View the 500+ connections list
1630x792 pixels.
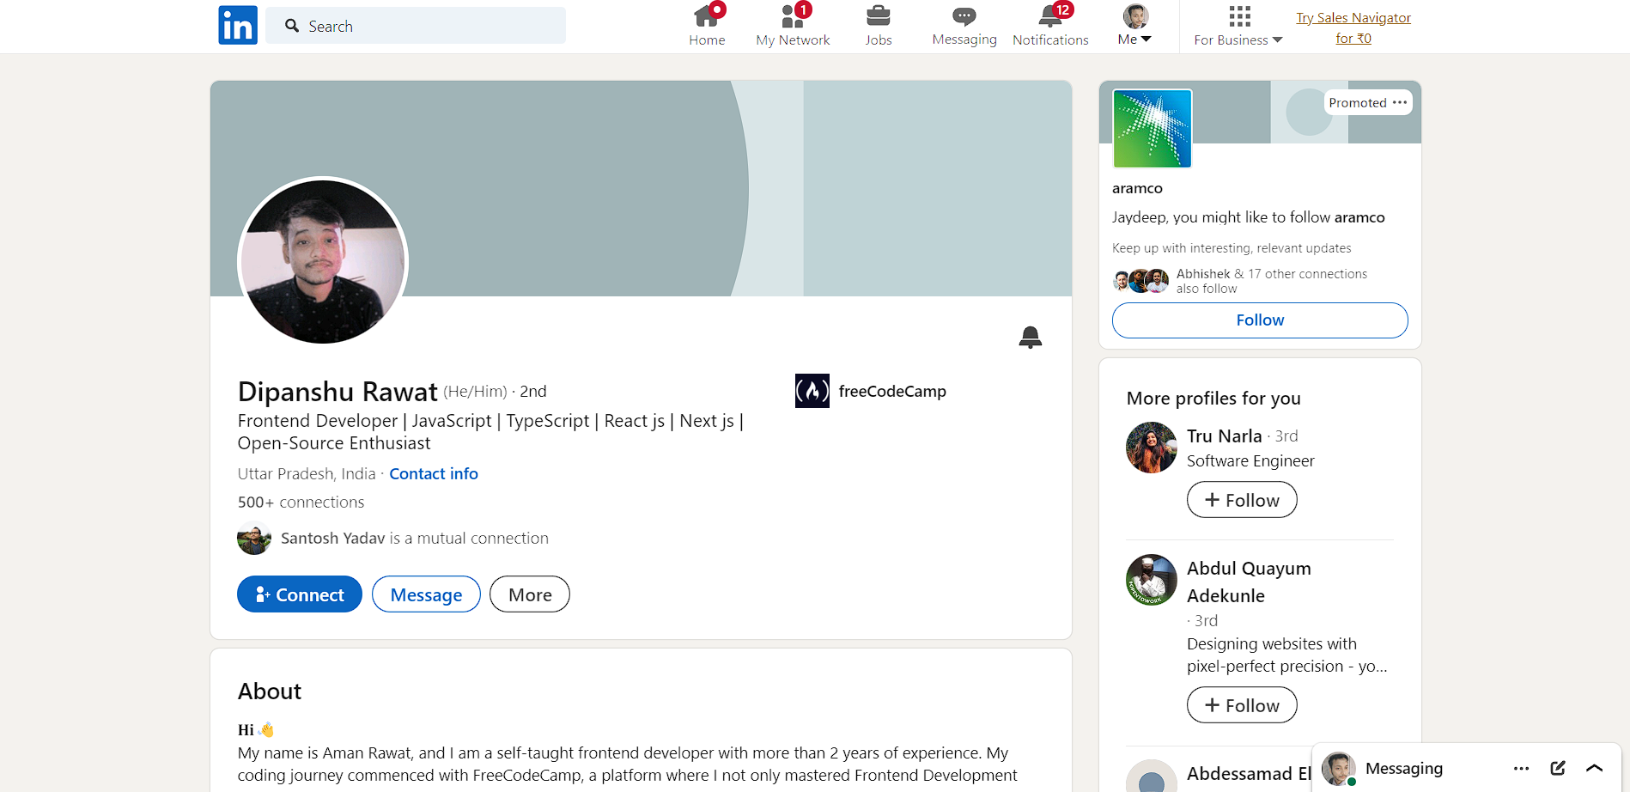coord(301,502)
